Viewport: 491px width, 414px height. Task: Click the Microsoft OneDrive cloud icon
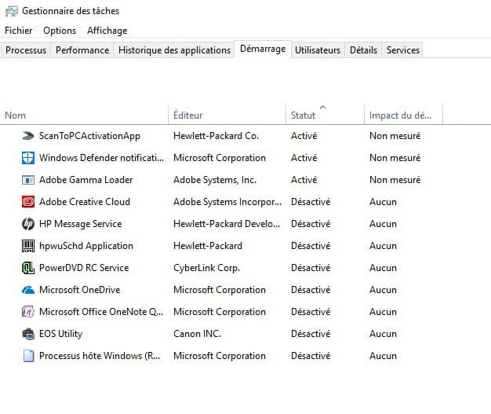pyautogui.click(x=28, y=290)
